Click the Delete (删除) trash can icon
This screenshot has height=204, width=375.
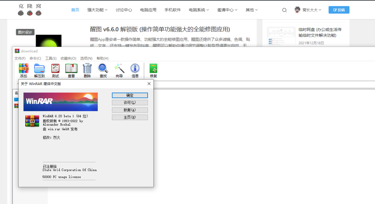pyautogui.click(x=87, y=71)
